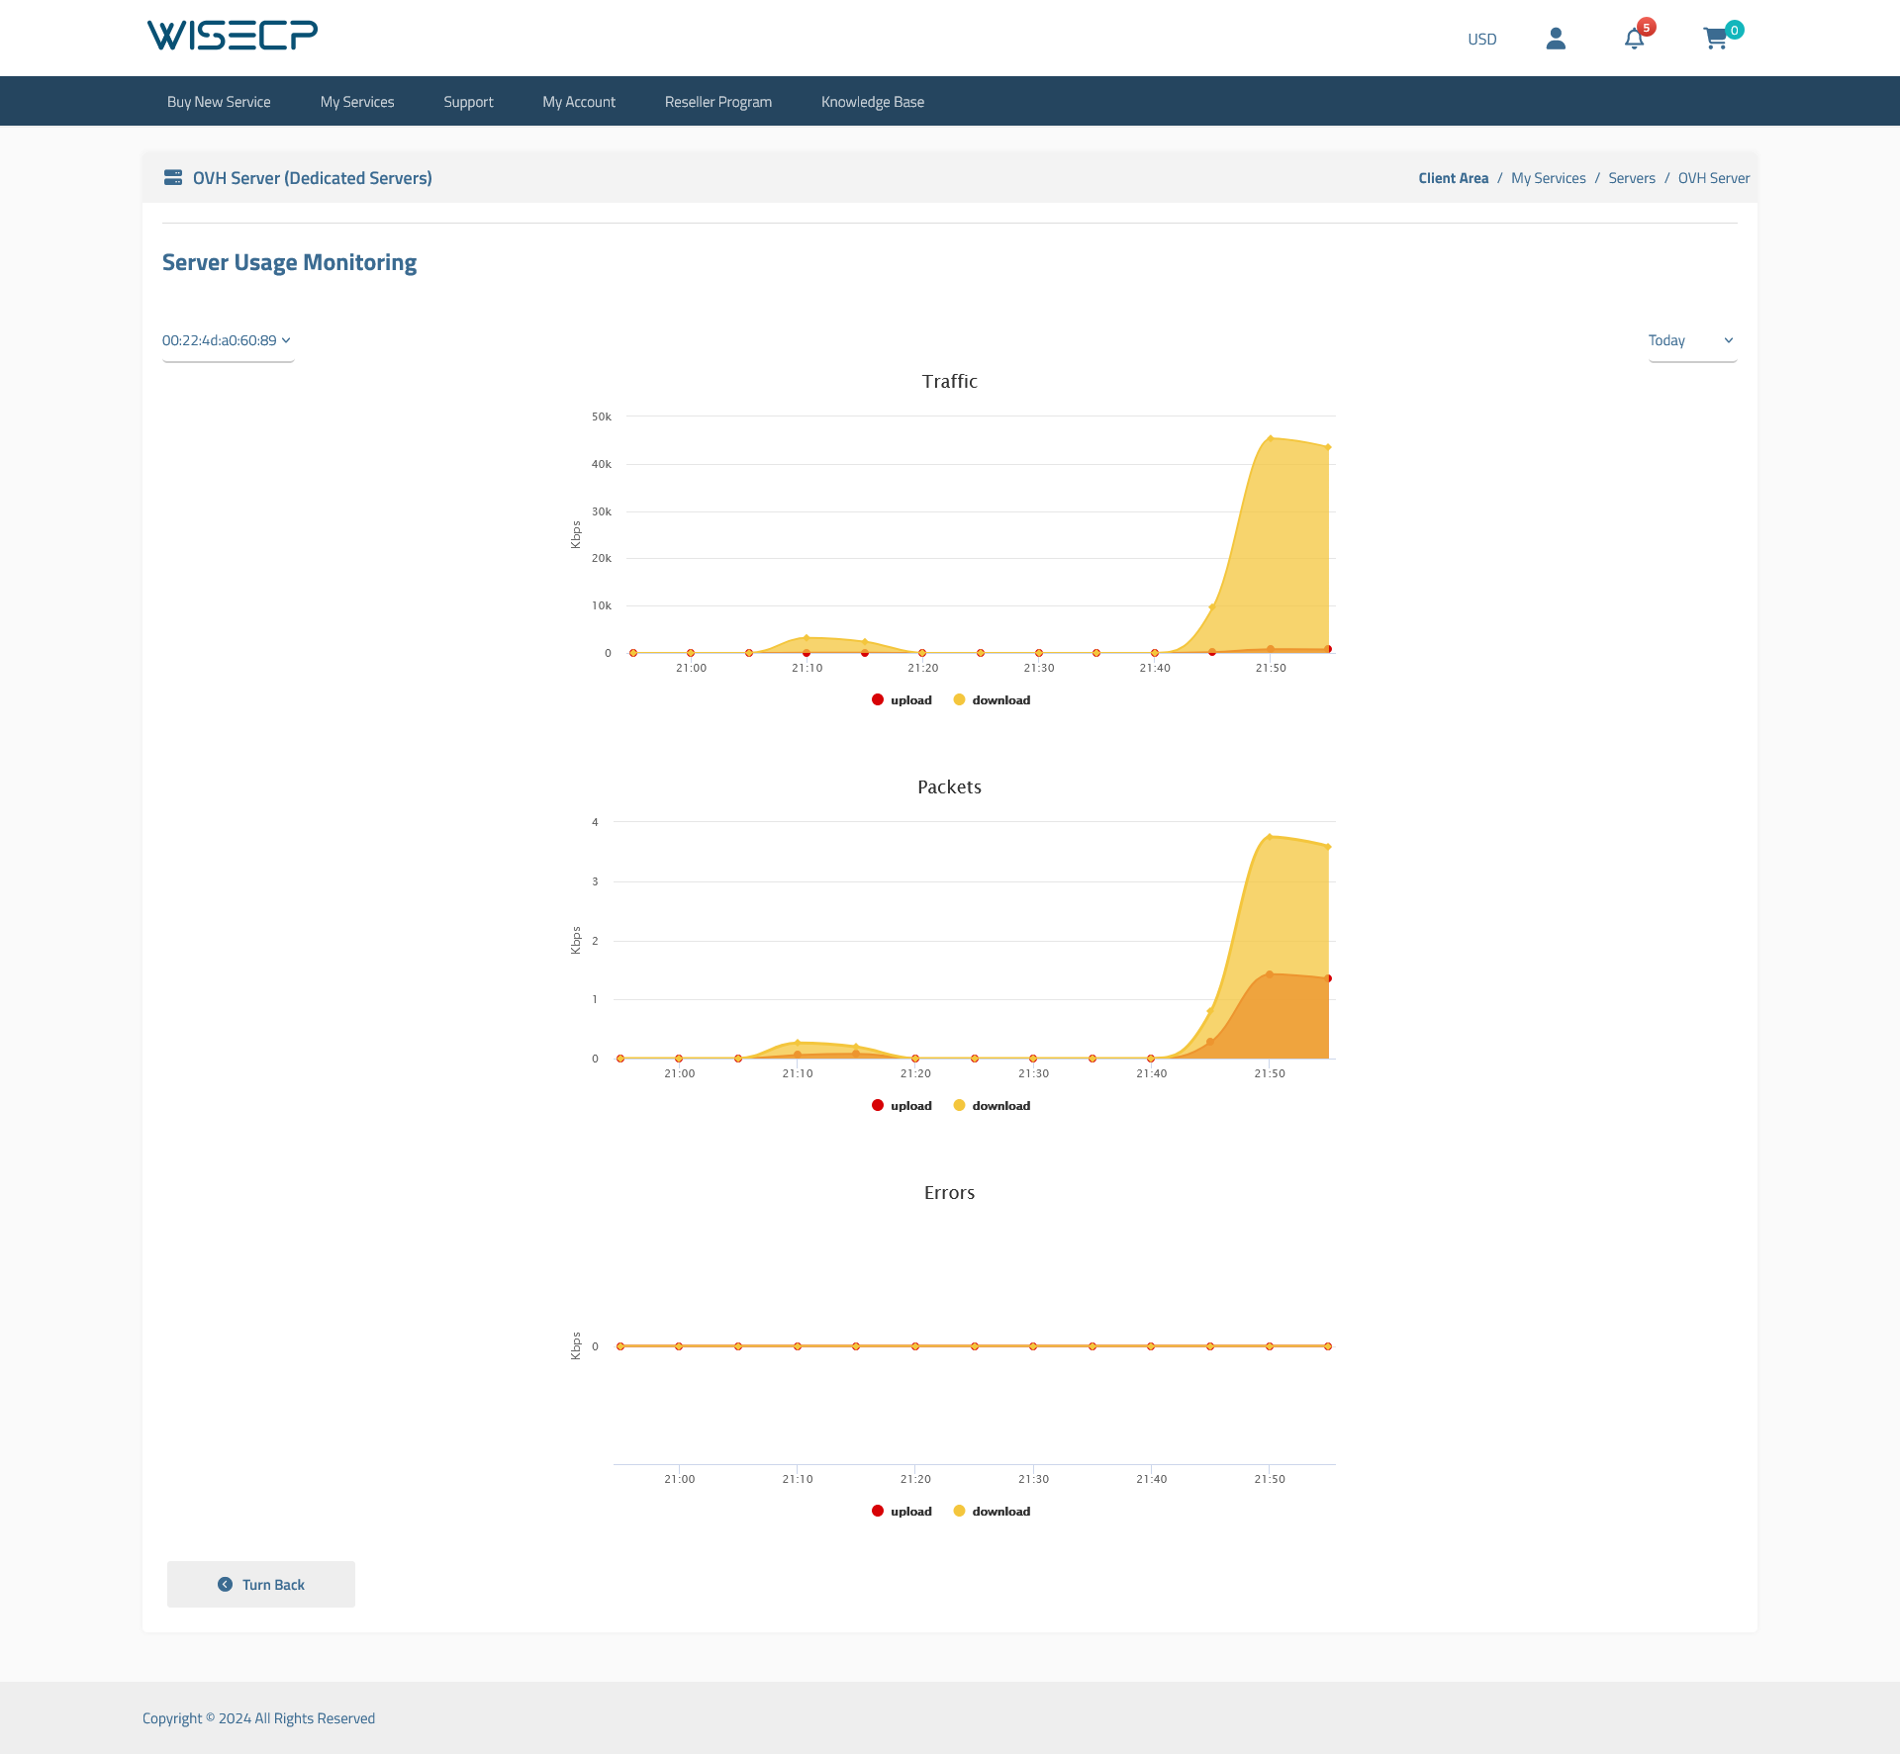Click the cart badge showing 0
The width and height of the screenshot is (1900, 1754).
[1735, 30]
